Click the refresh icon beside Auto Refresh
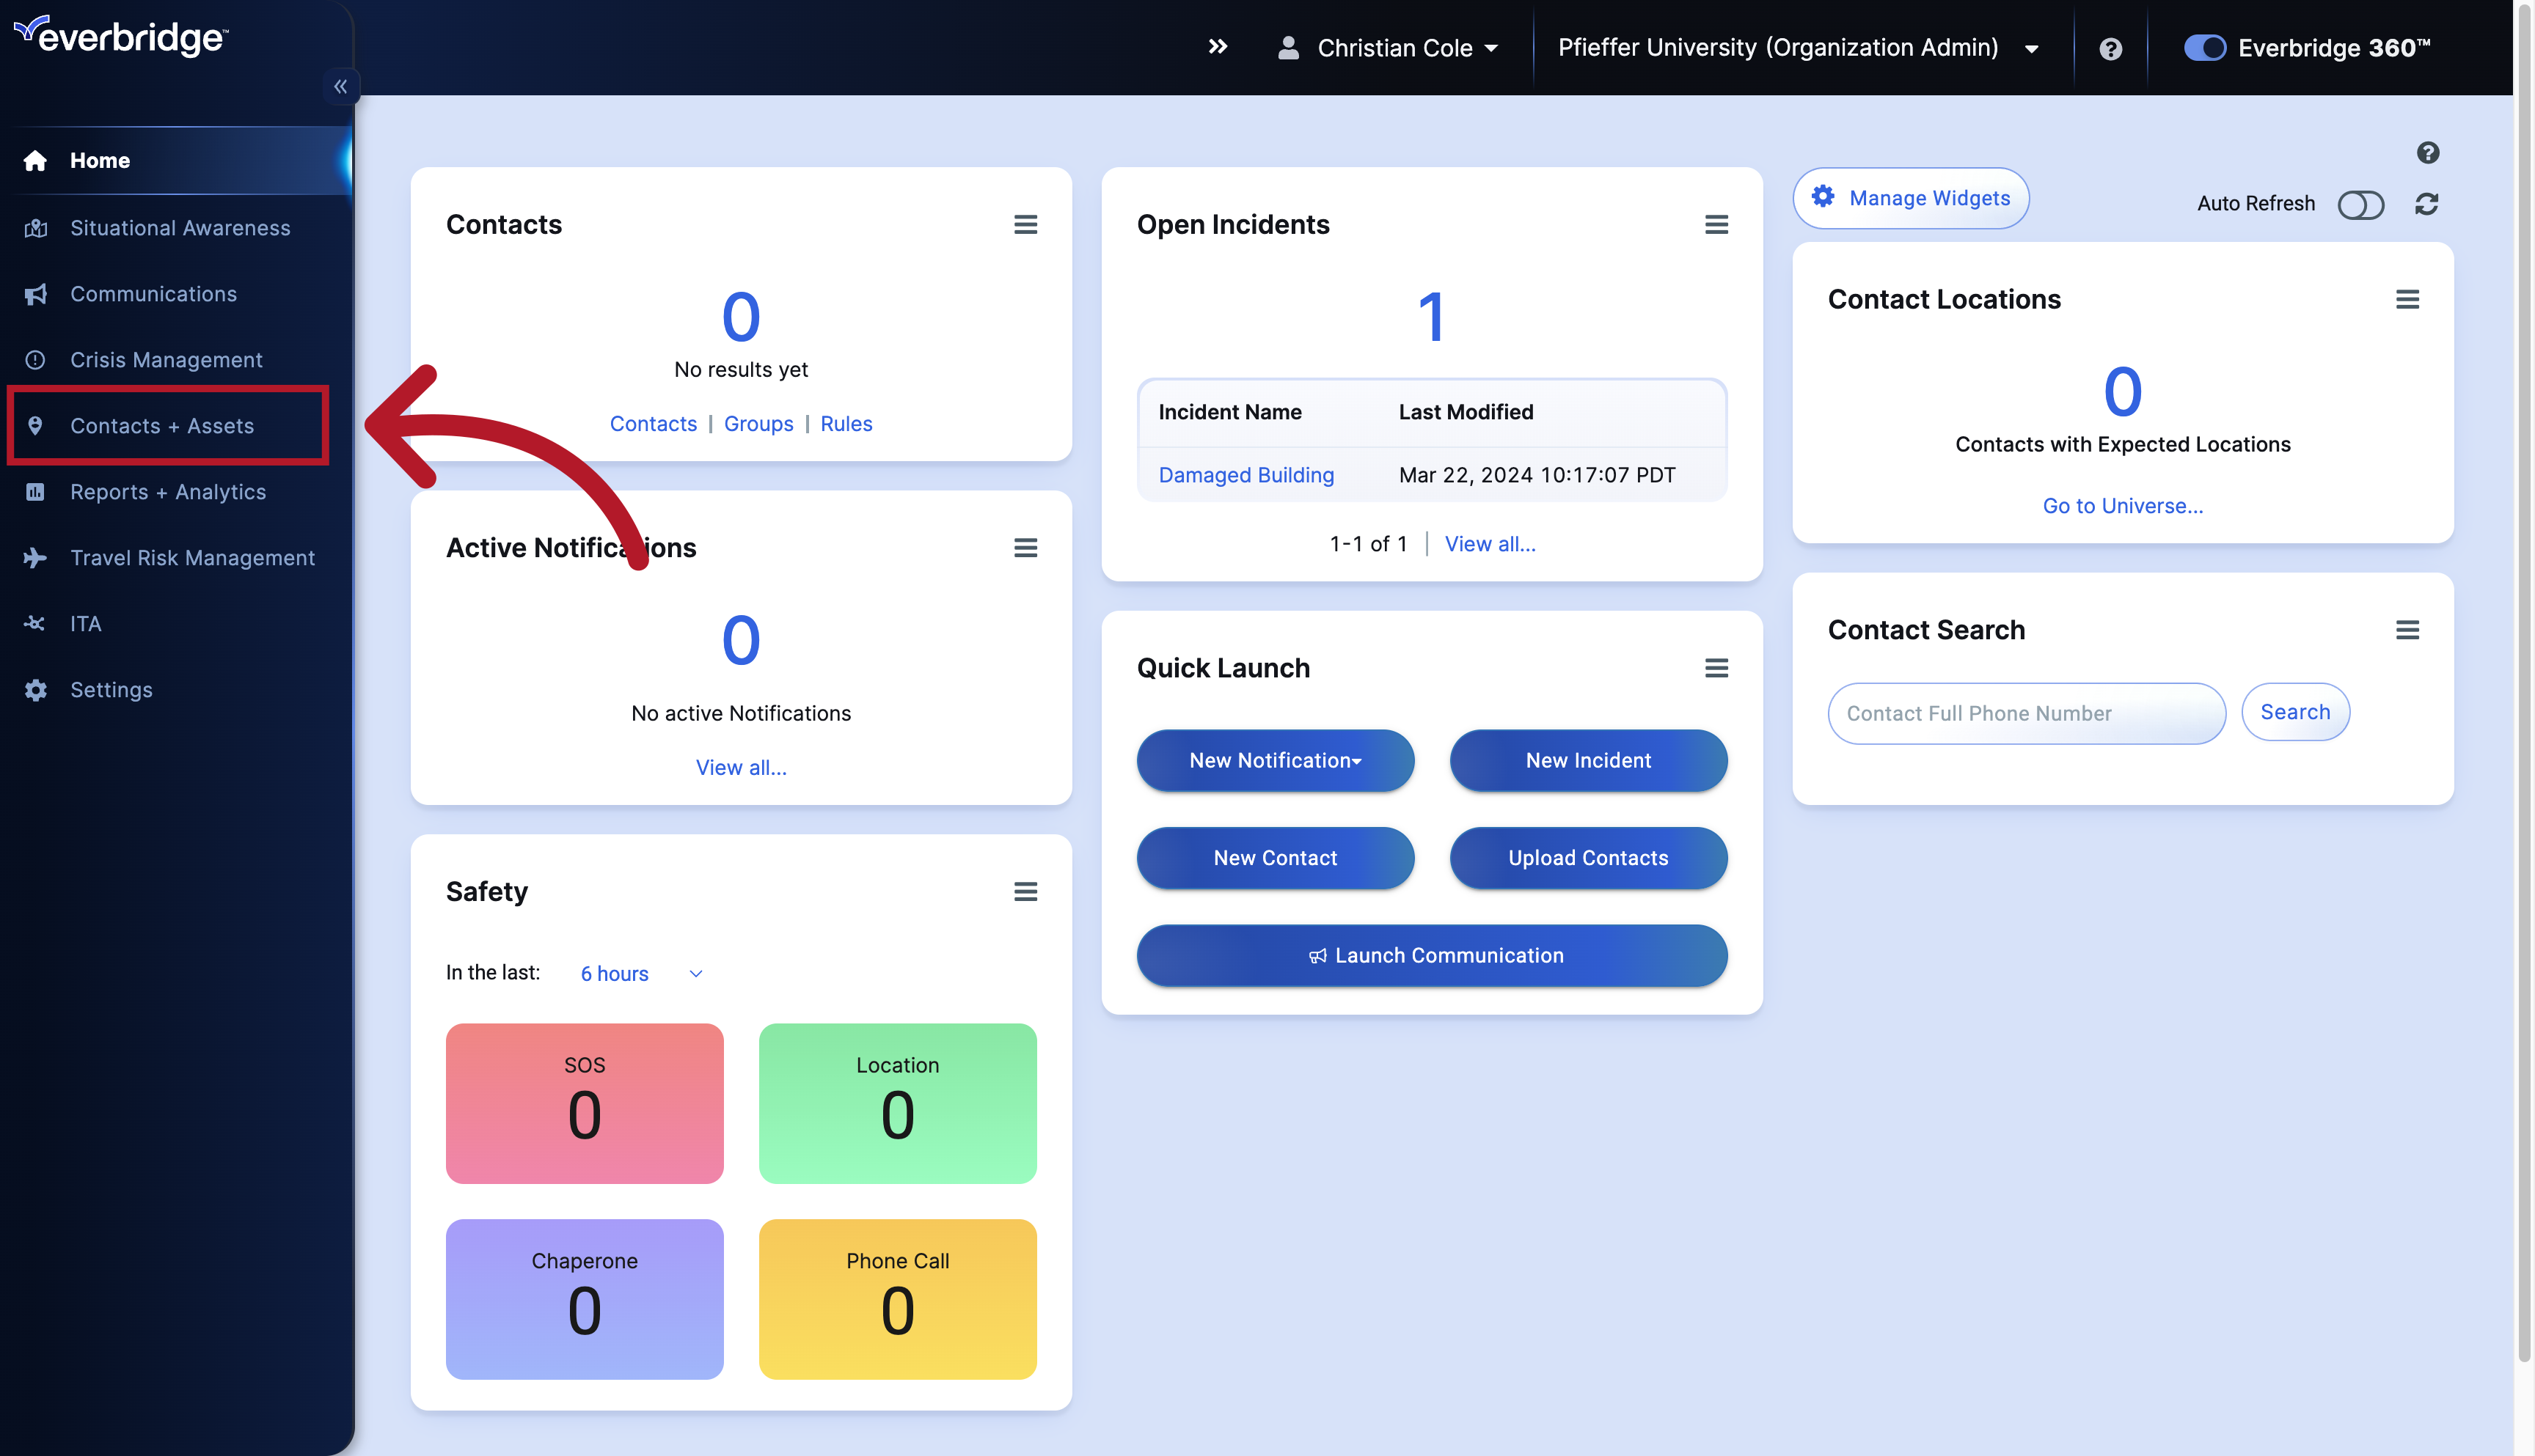 [2428, 204]
